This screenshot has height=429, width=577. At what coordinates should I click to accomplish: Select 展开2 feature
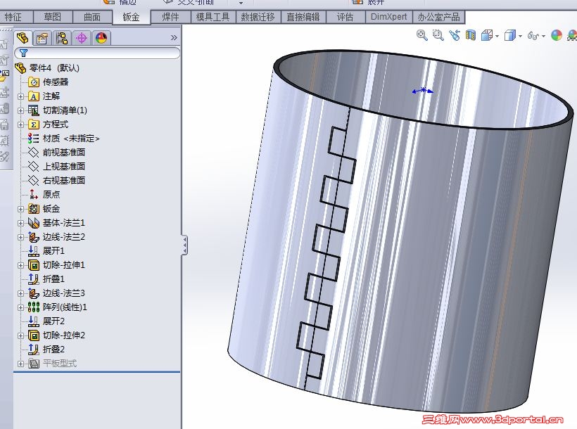point(53,321)
